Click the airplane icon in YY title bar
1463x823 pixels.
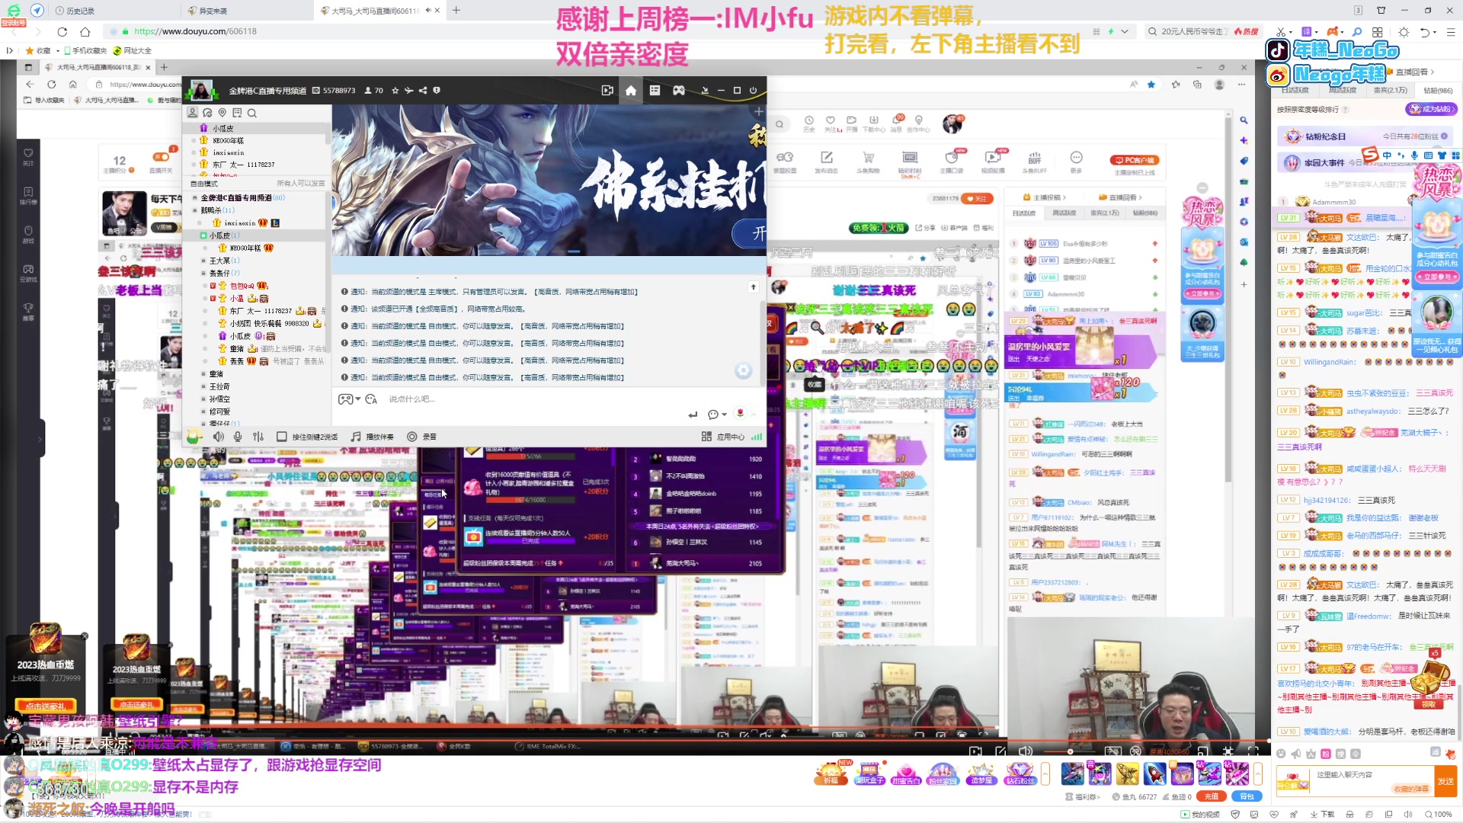(409, 91)
